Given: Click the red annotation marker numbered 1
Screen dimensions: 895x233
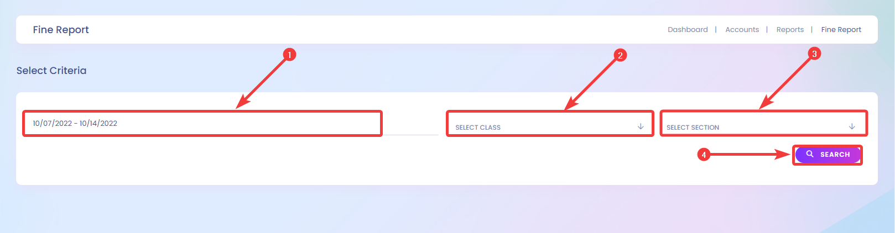Looking at the screenshot, I should (289, 55).
